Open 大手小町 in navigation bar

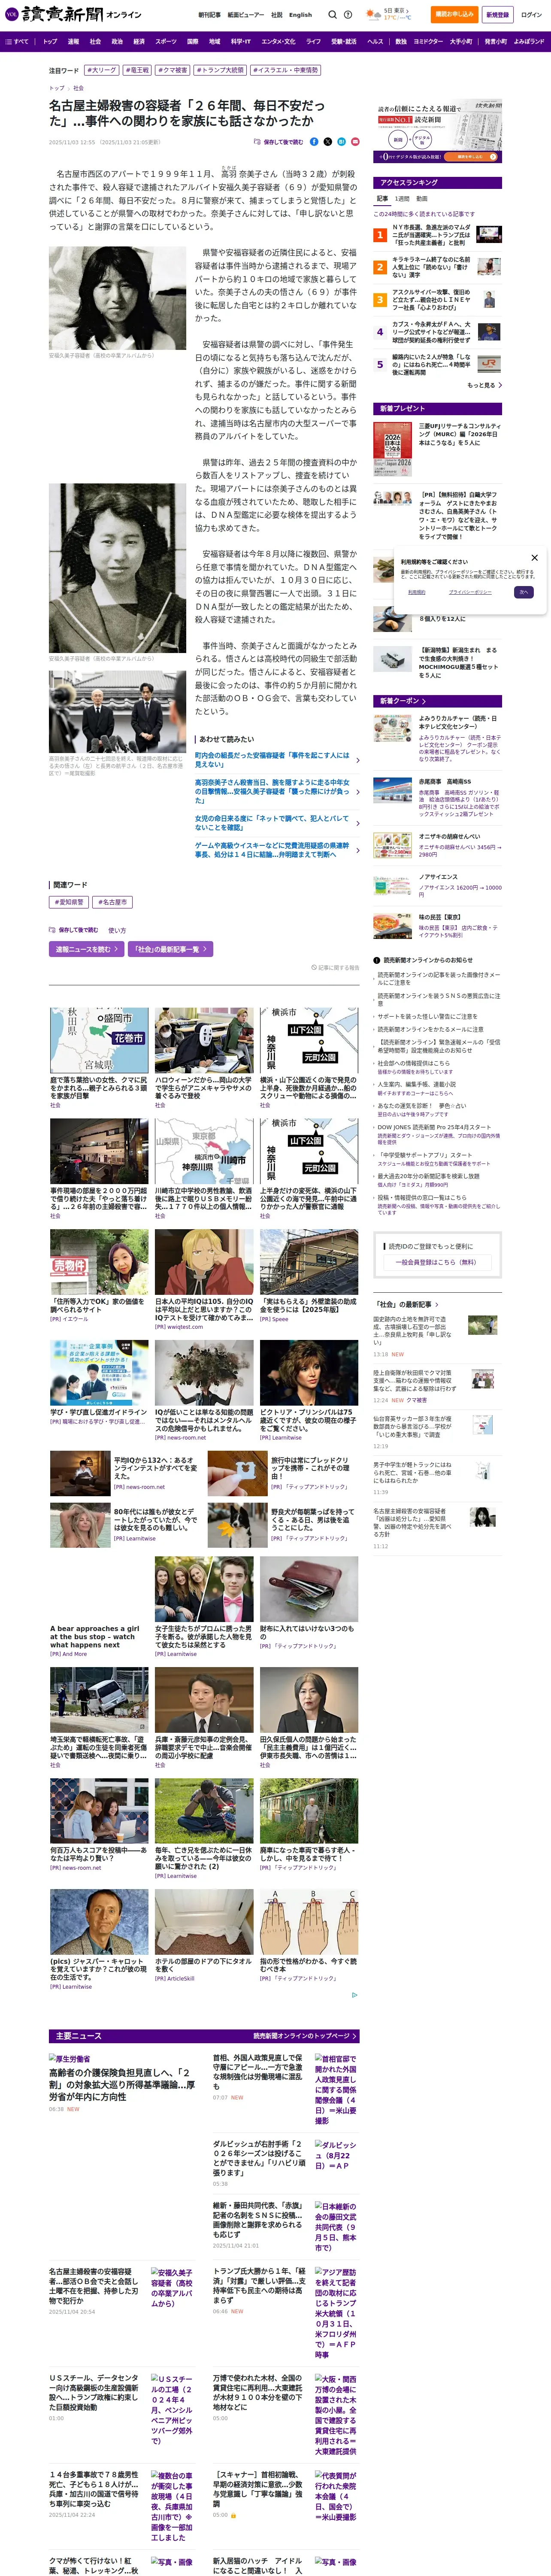pos(461,42)
